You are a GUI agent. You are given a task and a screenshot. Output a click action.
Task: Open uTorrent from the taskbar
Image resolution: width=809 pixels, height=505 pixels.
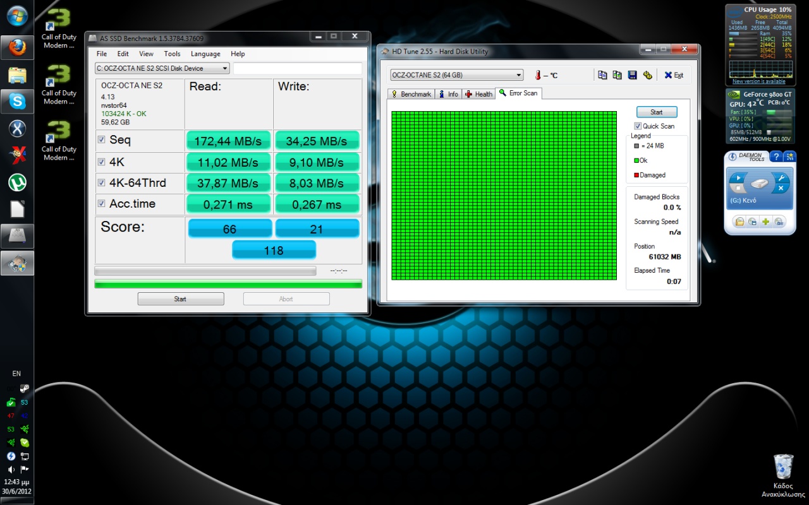click(17, 183)
